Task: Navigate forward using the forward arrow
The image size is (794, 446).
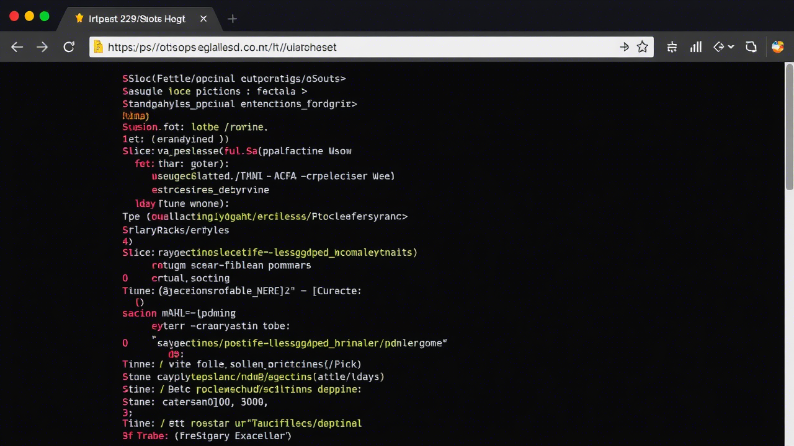Action: (42, 47)
